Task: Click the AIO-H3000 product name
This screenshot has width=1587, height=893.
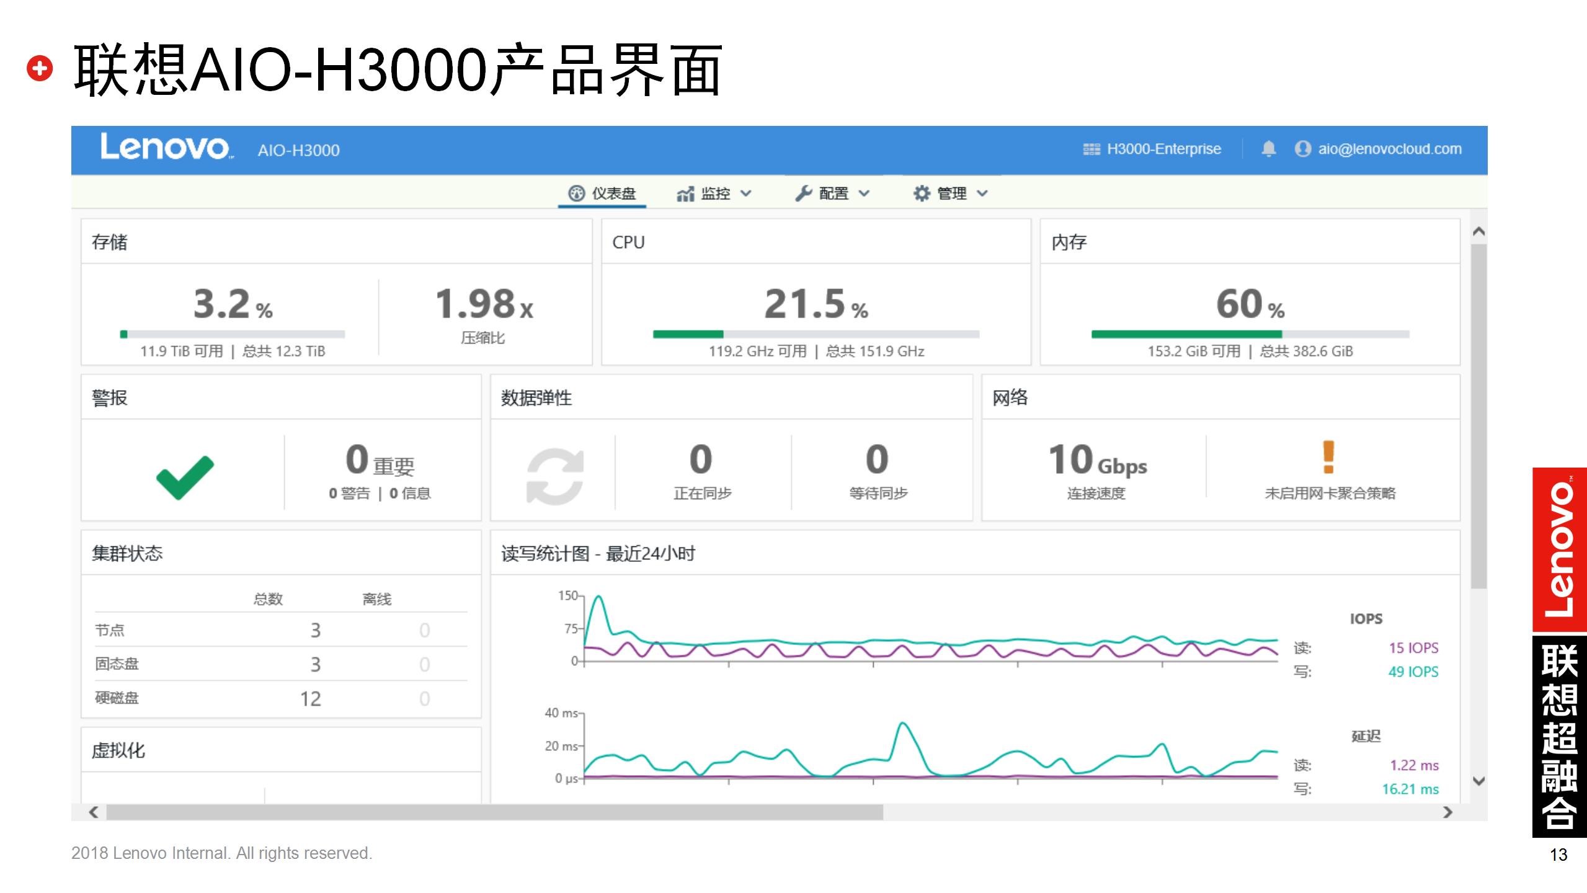Action: (x=299, y=151)
